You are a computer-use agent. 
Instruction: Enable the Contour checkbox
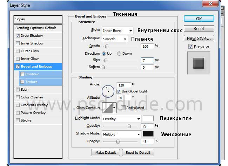22,74
